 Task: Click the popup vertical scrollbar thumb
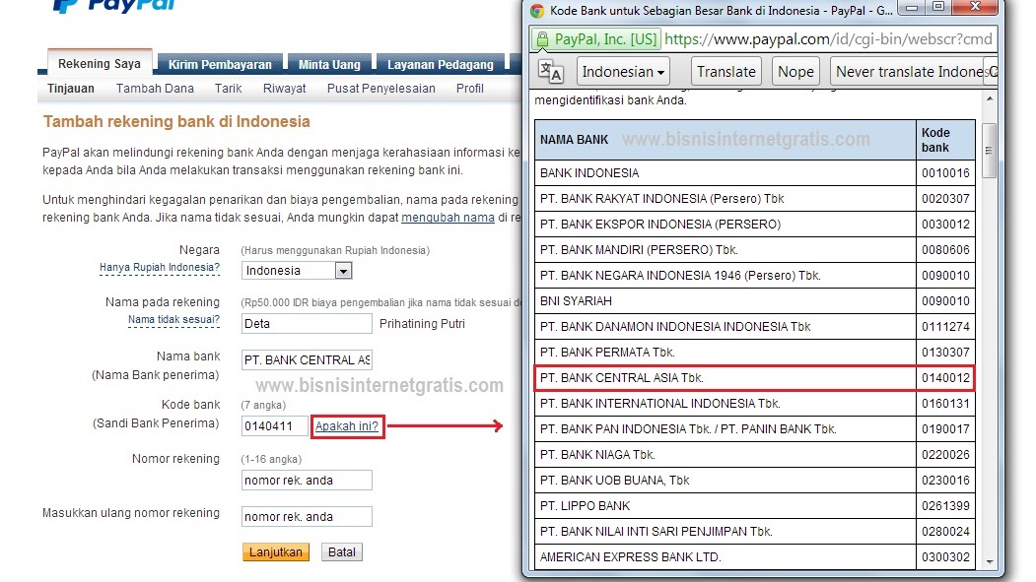pyautogui.click(x=989, y=151)
